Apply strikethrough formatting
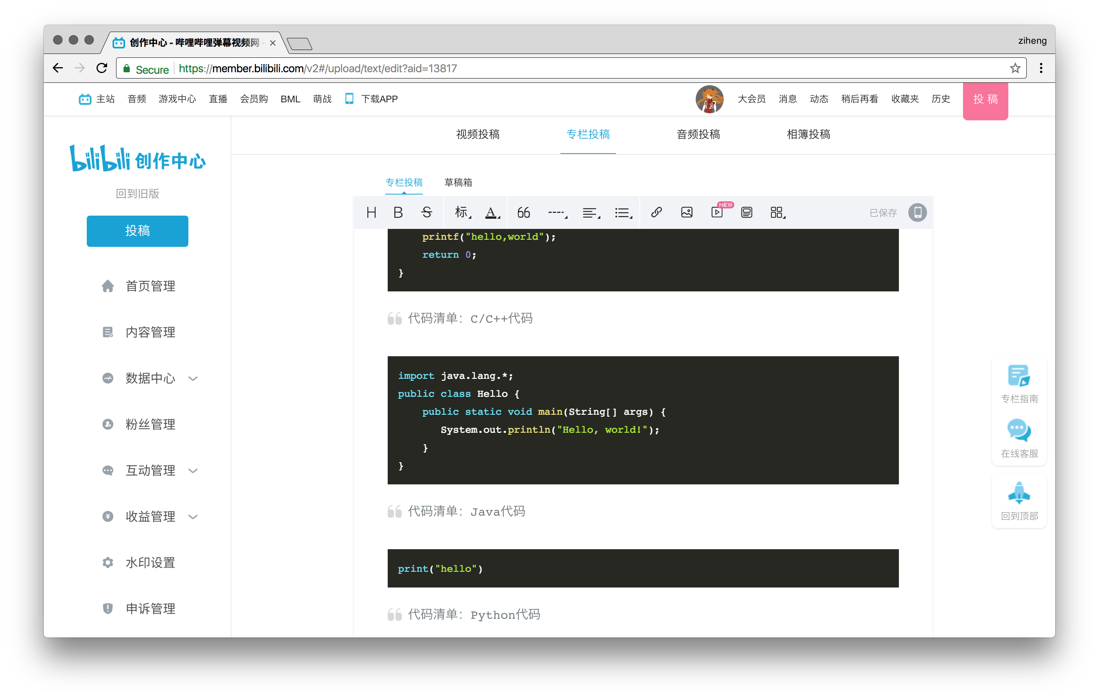The width and height of the screenshot is (1099, 700). (427, 212)
